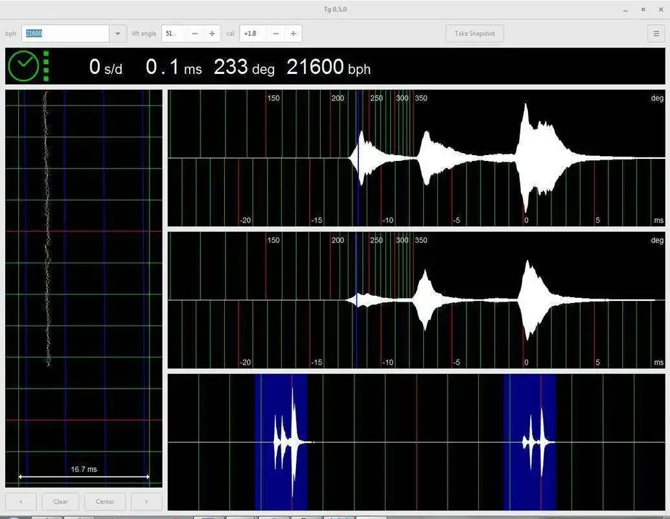The image size is (670, 519).
Task: Click the Clear button under paperstrip
Action: click(61, 501)
